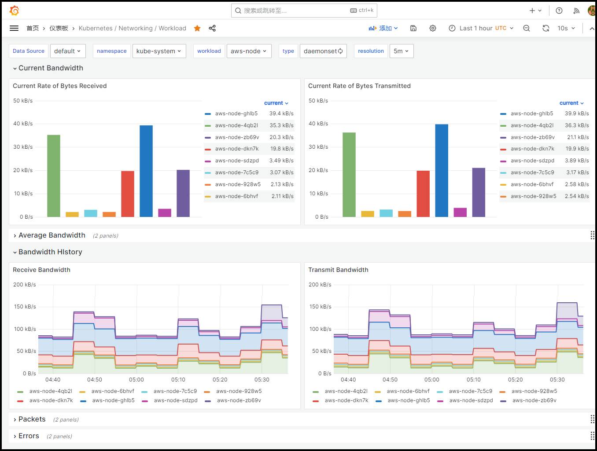Screen dimensions: 597x451
Task: Toggle aws-node-sdzpd series in Bytes Transmitted legend
Action: 532,161
